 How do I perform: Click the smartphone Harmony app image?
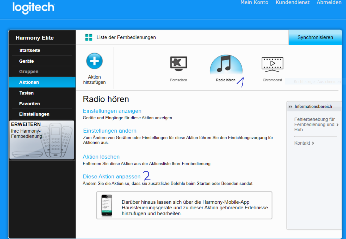click(107, 205)
